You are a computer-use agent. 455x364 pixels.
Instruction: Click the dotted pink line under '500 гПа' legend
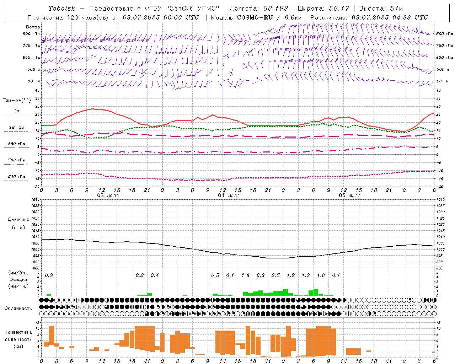pyautogui.click(x=16, y=181)
